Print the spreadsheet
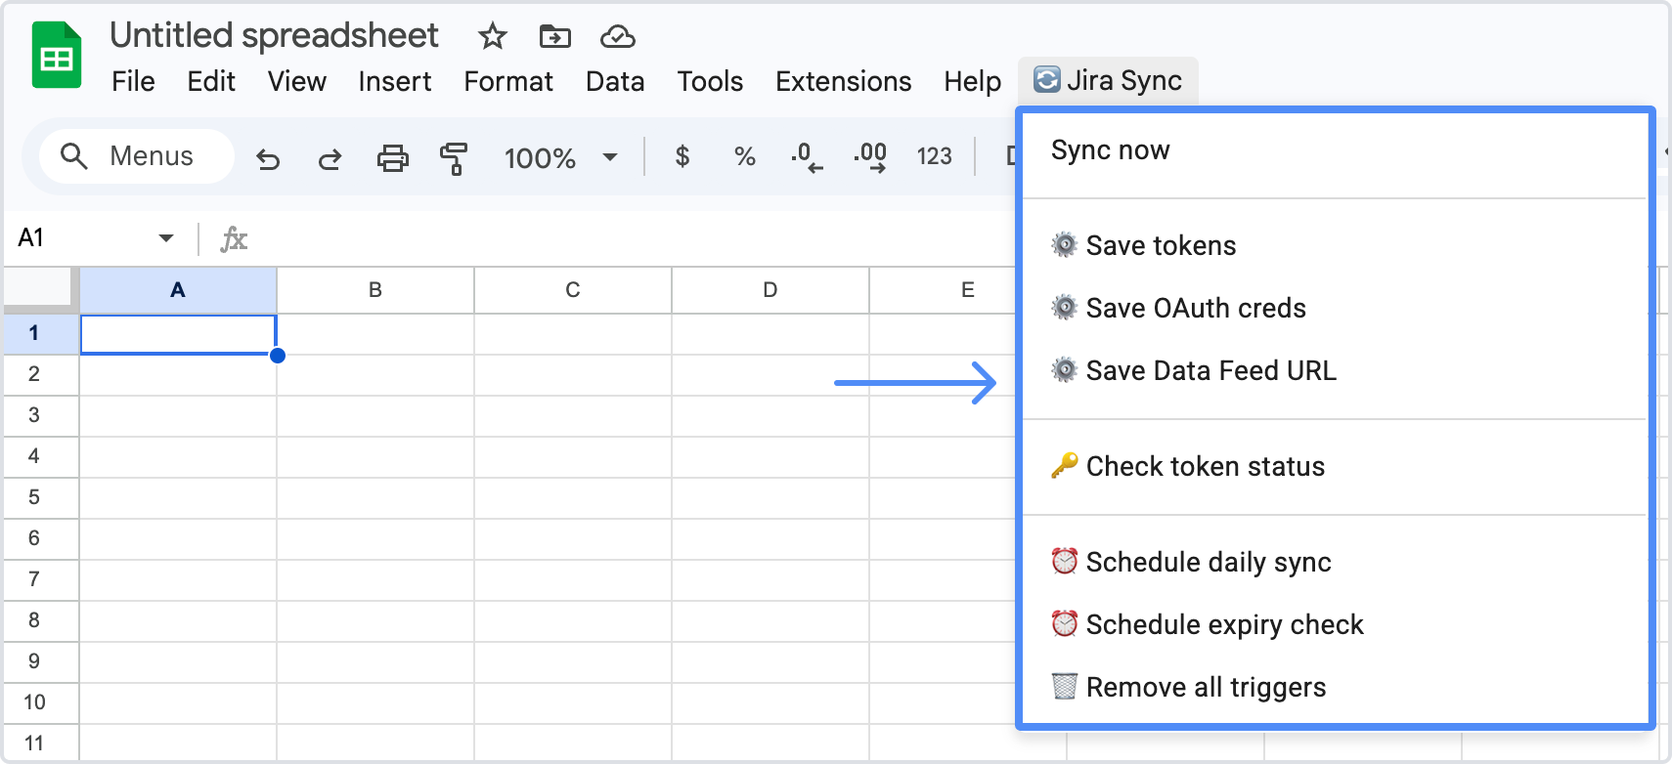The height and width of the screenshot is (764, 1672). [393, 157]
